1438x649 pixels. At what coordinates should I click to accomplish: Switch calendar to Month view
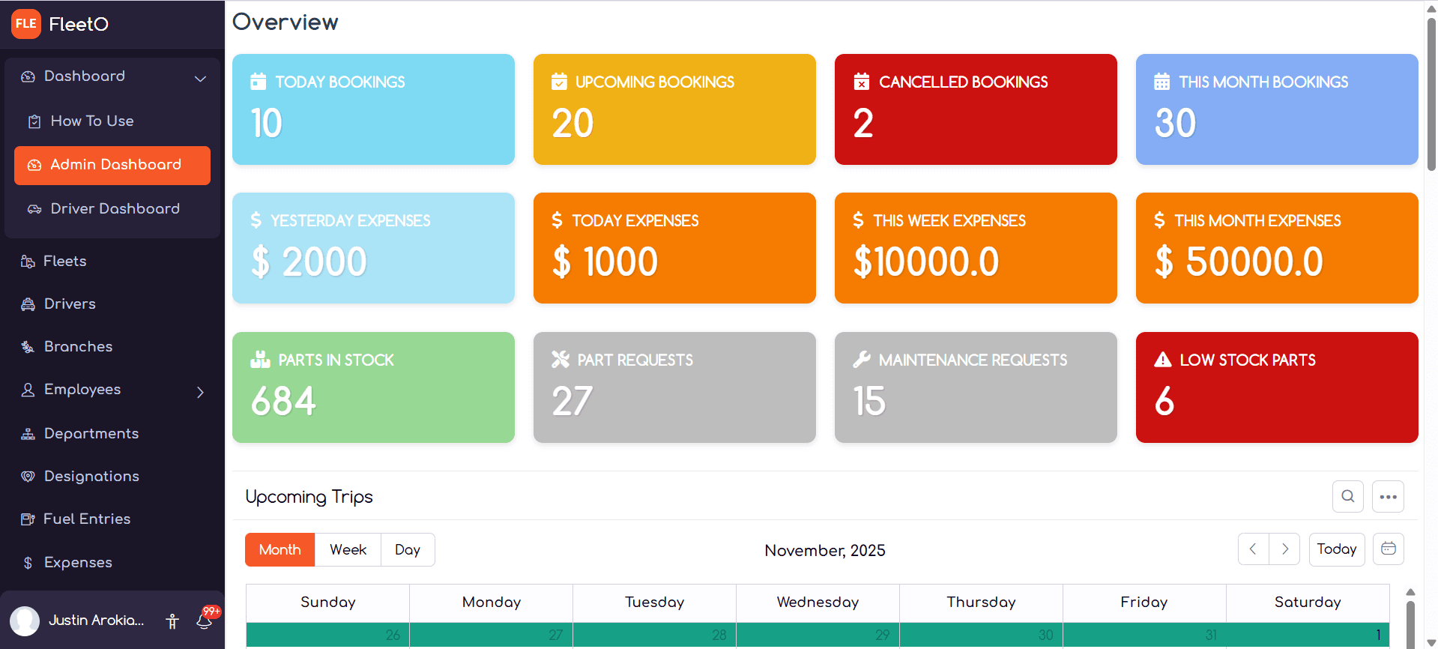(280, 549)
